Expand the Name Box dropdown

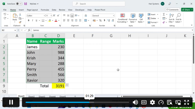(15, 30)
